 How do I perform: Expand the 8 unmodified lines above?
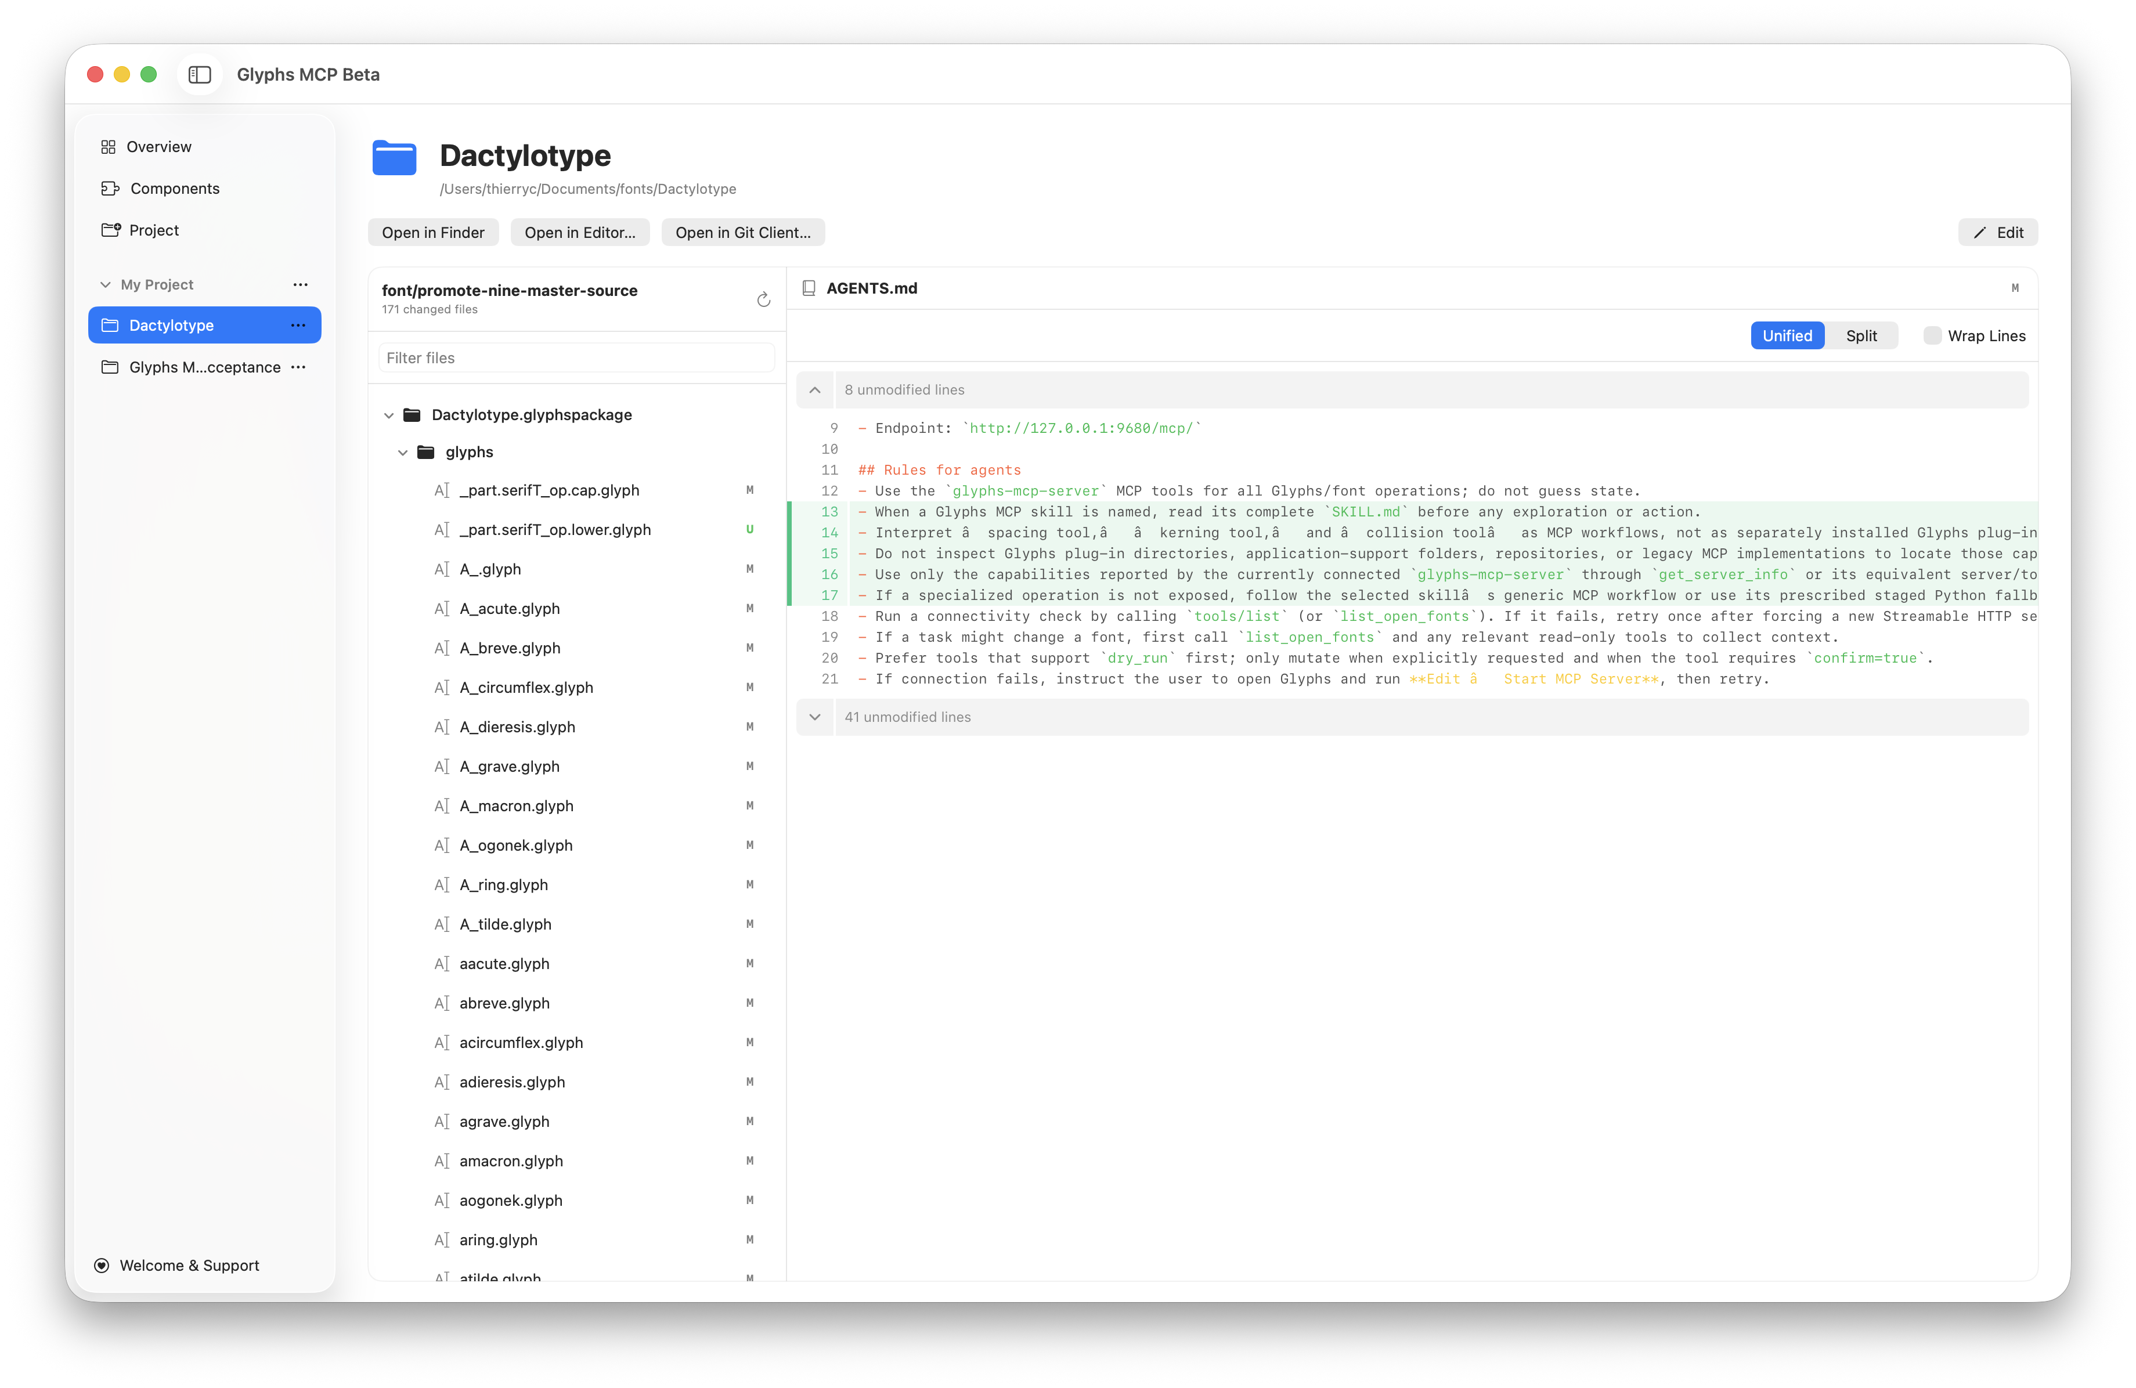click(815, 389)
